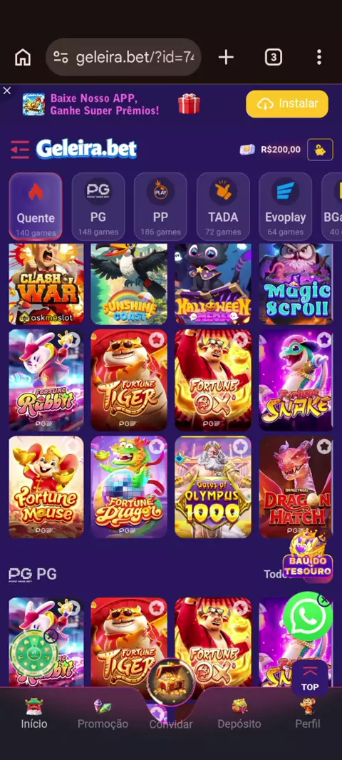Expand the side menu next to Geleira.bet logo

pyautogui.click(x=20, y=149)
